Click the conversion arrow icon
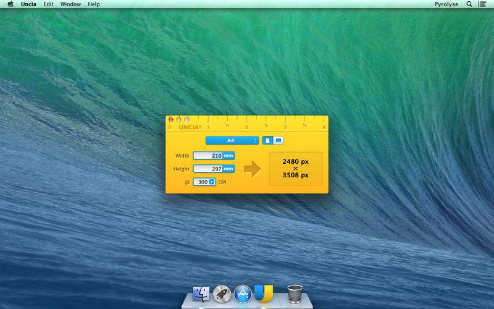The width and height of the screenshot is (494, 309). point(252,169)
